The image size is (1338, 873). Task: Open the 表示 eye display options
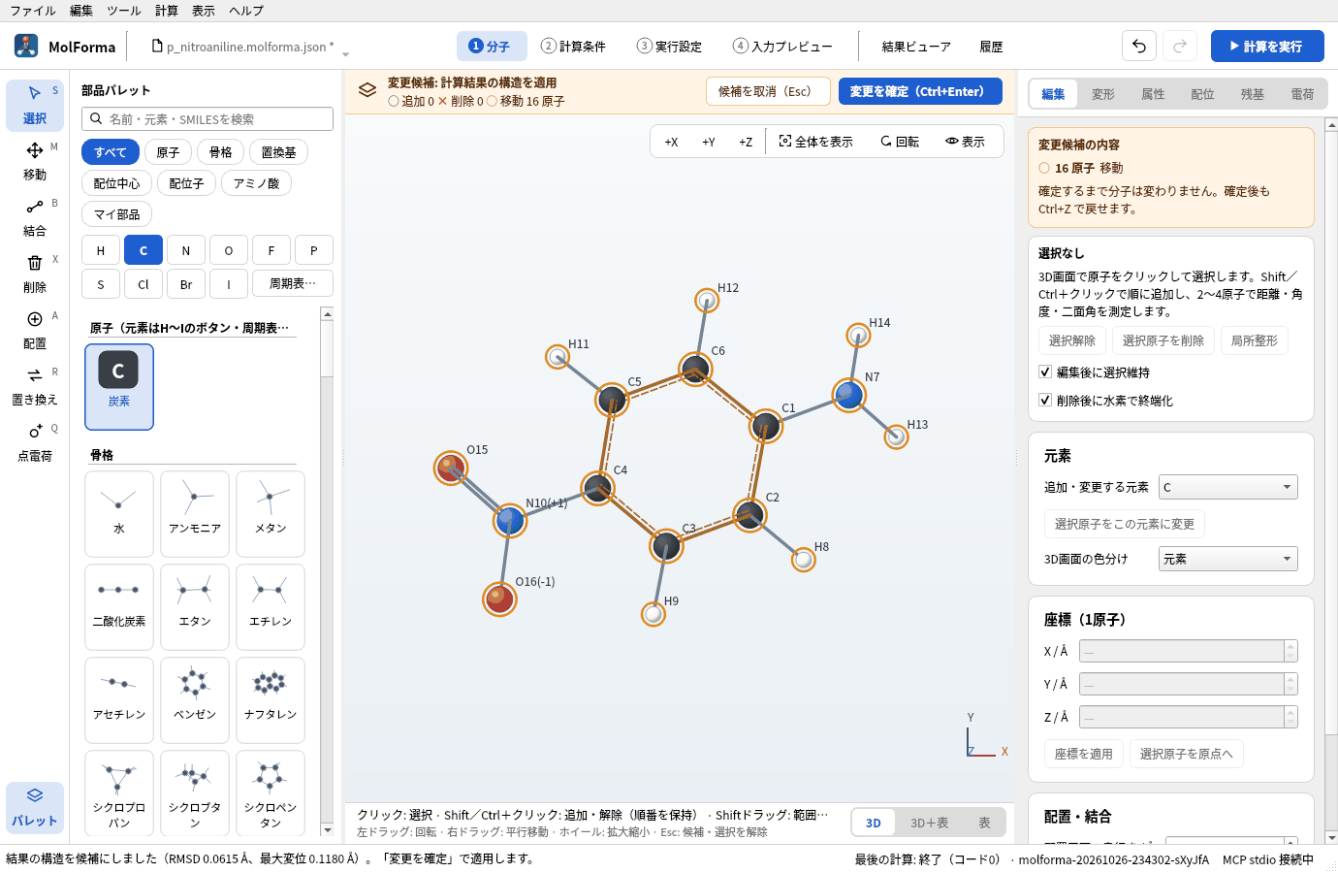point(966,142)
